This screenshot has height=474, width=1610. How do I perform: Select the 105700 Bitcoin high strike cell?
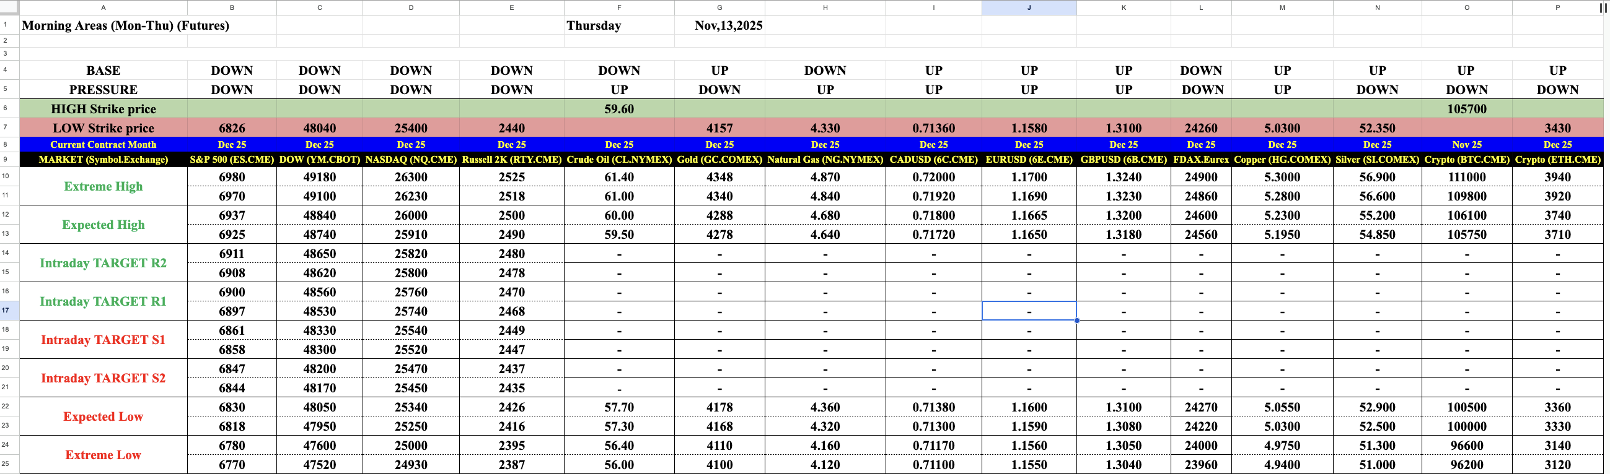click(x=1466, y=108)
